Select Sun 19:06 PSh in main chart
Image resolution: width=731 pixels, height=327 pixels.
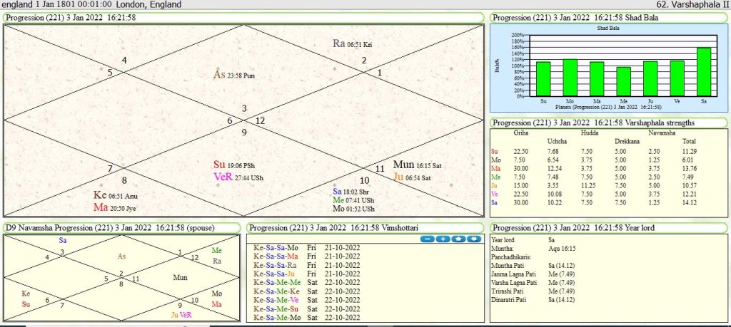point(238,164)
